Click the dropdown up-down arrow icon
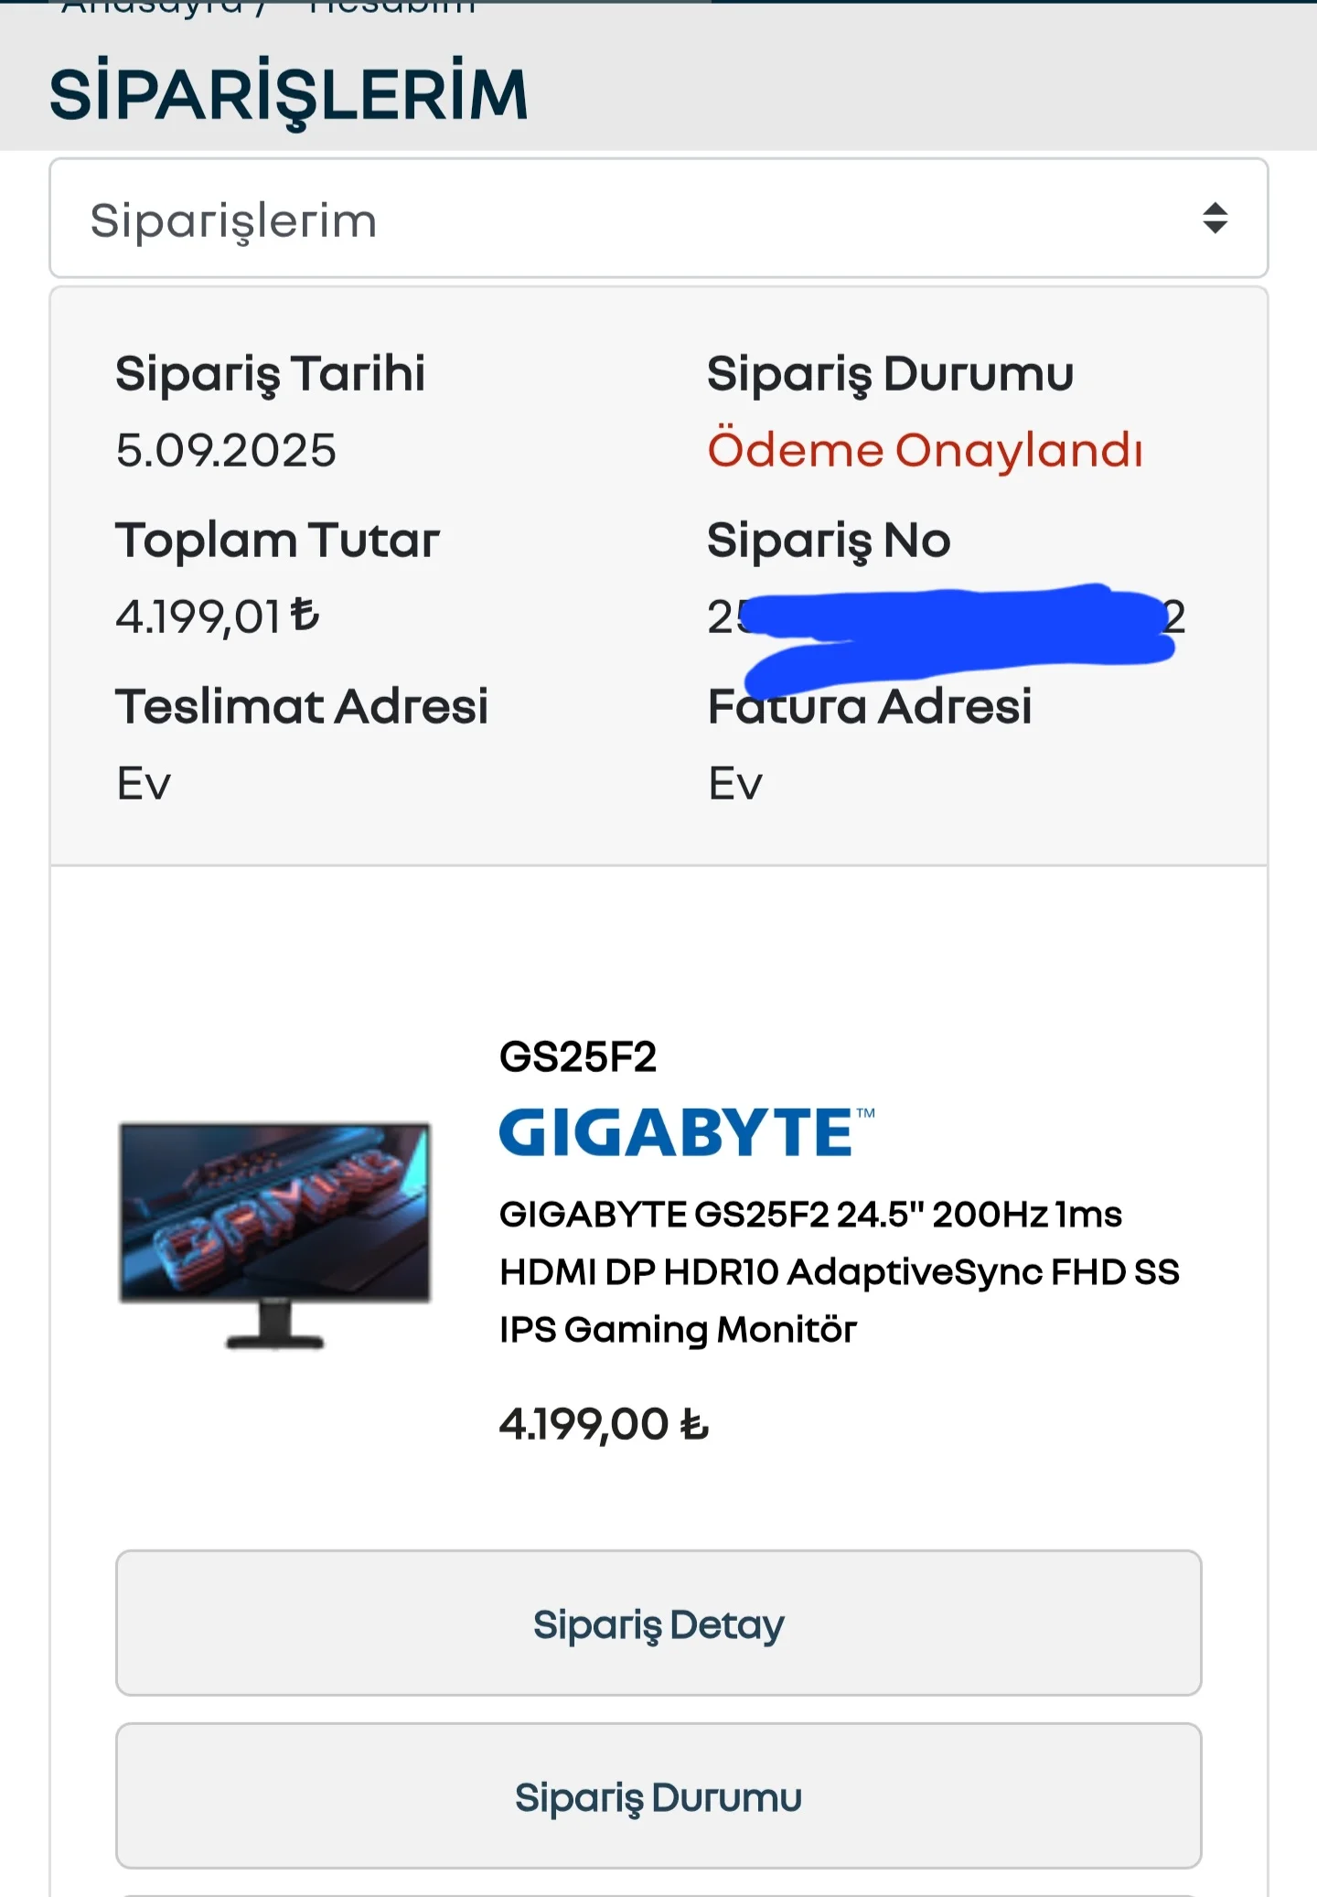Screen dimensions: 1317x1897 click(x=1215, y=218)
